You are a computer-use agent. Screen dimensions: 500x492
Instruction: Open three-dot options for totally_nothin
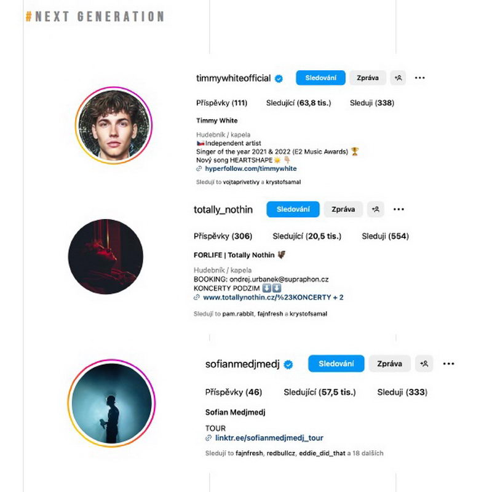[x=399, y=209]
